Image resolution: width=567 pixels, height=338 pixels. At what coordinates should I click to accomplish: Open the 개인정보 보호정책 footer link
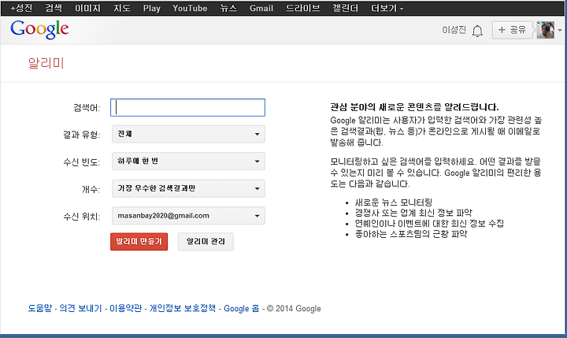pyautogui.click(x=183, y=308)
